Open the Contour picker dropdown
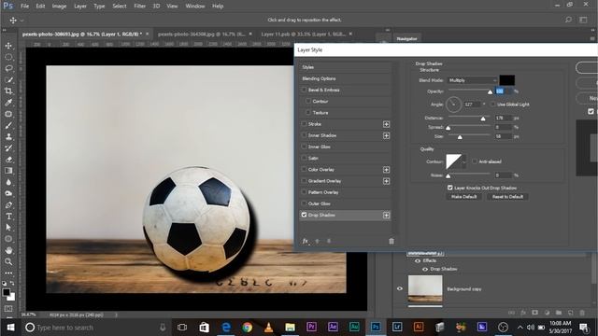Viewport: 598px width, 336px height. point(463,161)
